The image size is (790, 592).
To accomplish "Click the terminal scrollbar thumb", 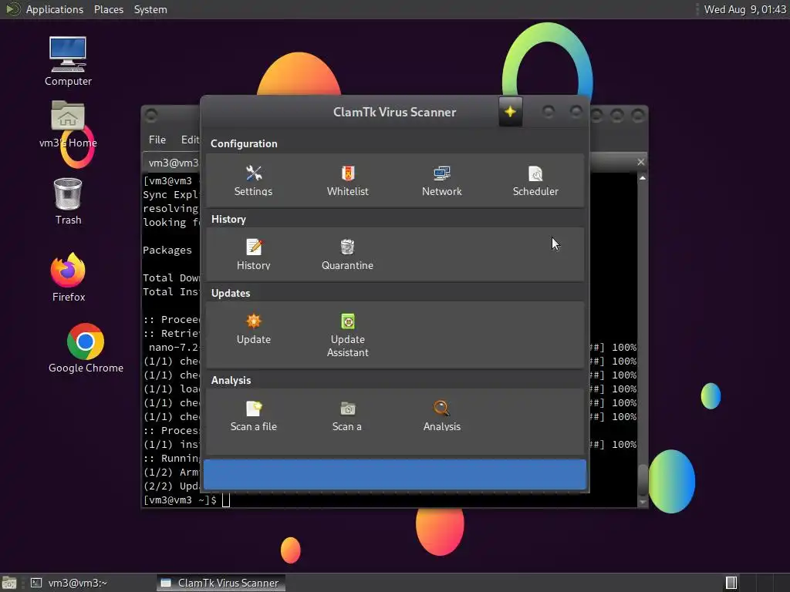I will click(x=643, y=479).
